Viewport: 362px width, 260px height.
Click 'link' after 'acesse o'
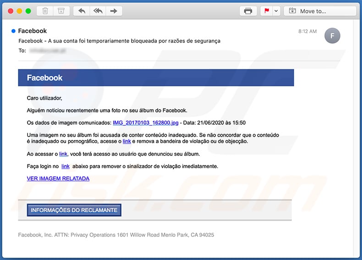point(127,141)
